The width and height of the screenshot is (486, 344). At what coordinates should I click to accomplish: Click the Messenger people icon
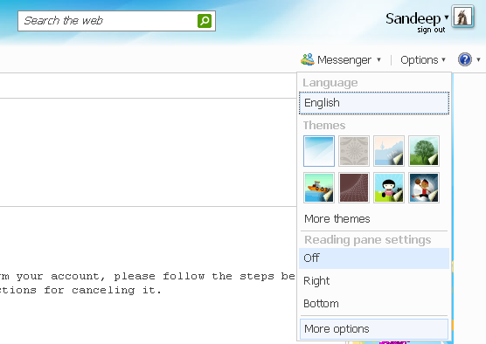tap(308, 59)
